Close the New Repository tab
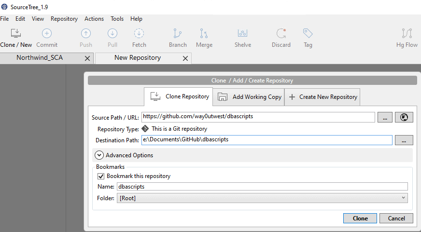421x232 pixels. tap(185, 58)
